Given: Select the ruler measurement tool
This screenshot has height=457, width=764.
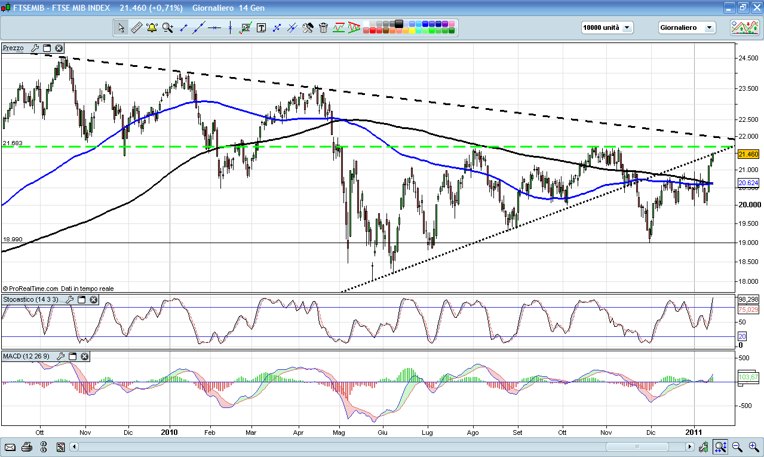Looking at the screenshot, I should [x=136, y=27].
